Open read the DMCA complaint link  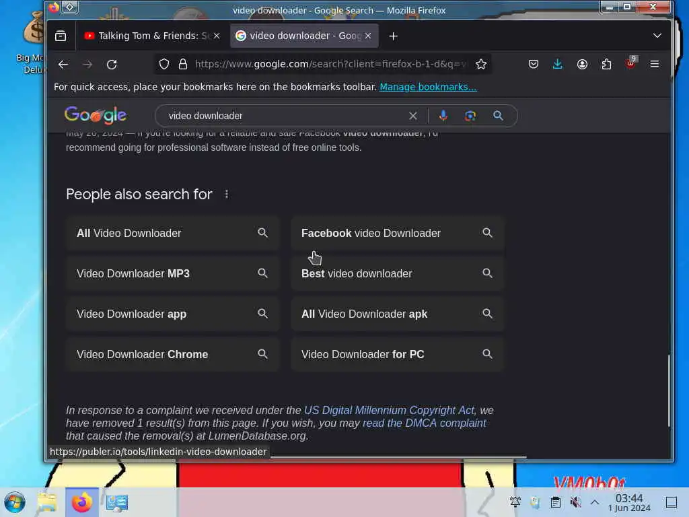[424, 423]
